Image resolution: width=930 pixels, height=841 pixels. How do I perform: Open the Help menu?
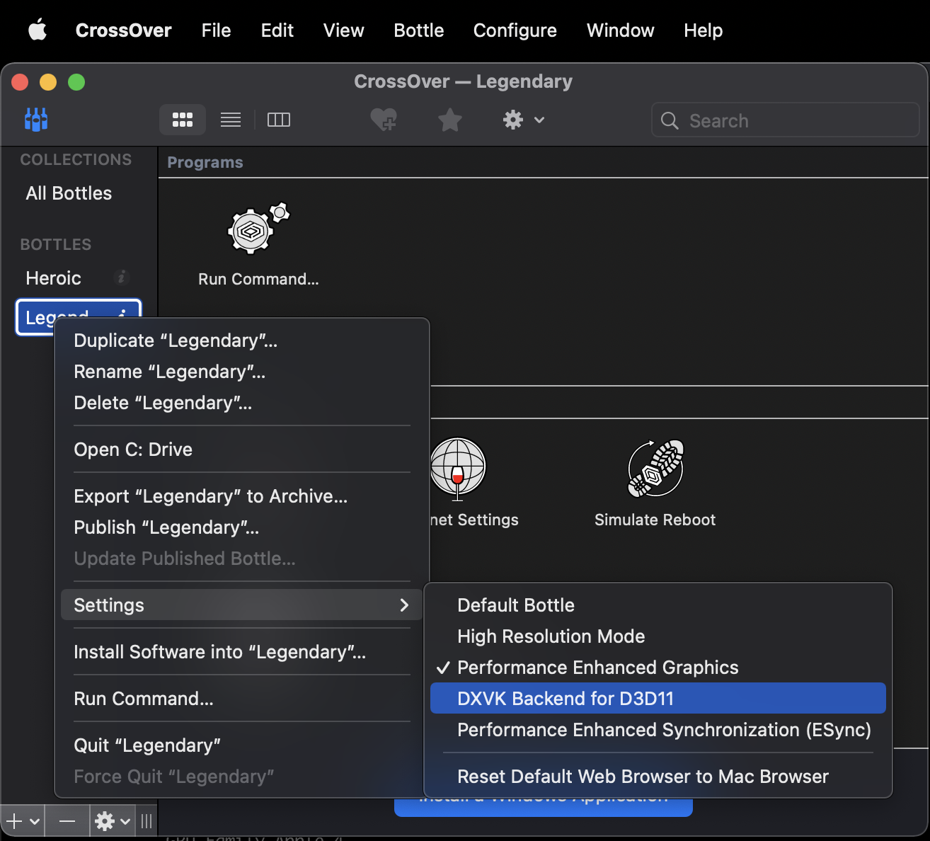pos(704,30)
